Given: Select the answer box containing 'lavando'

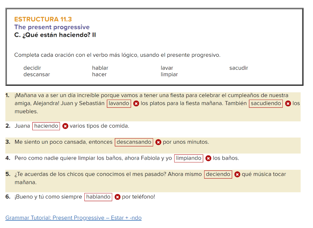Looking at the screenshot, I should click(x=119, y=103).
